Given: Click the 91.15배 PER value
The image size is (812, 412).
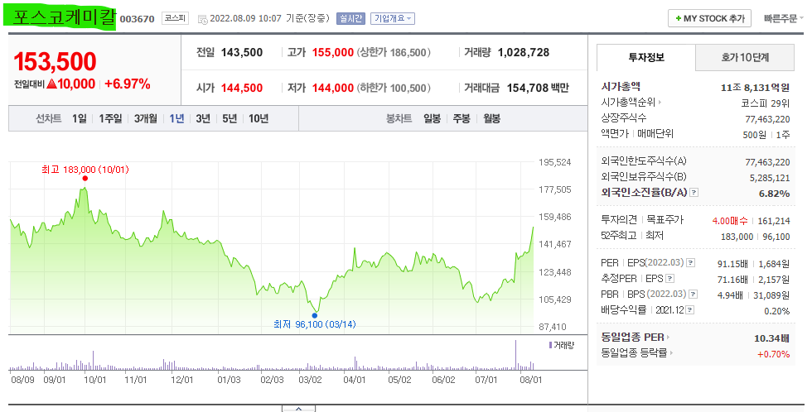Looking at the screenshot, I should pos(732,264).
